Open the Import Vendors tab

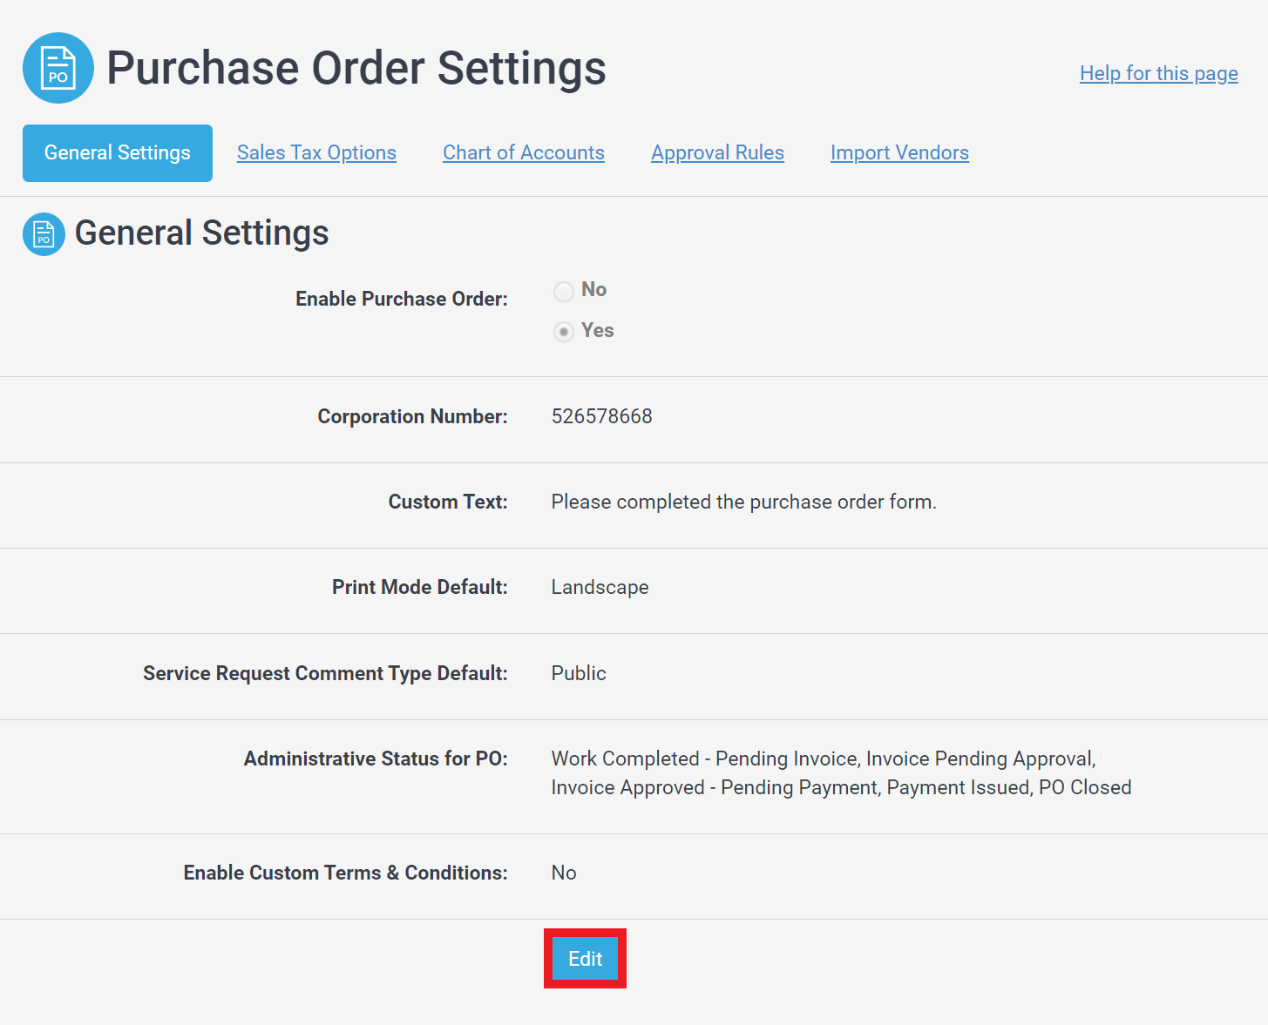[x=899, y=152]
